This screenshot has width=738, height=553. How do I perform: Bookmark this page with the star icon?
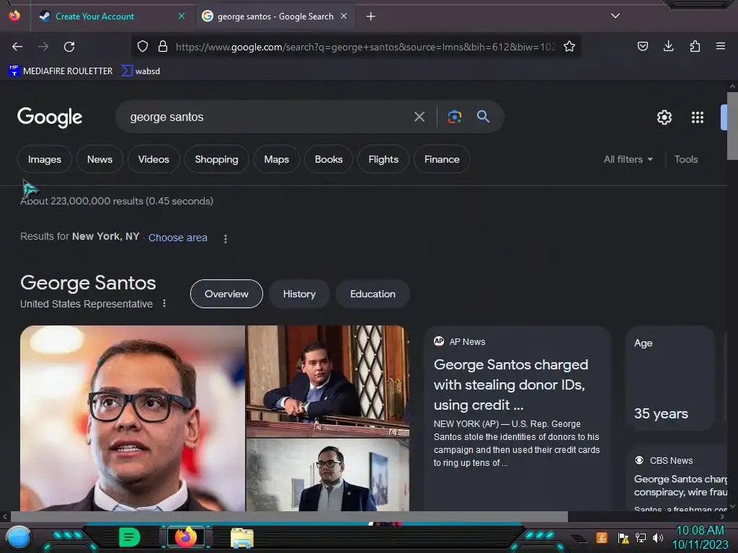point(569,46)
